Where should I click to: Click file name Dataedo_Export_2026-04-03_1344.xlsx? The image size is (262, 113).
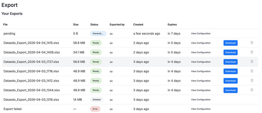(x=32, y=90)
